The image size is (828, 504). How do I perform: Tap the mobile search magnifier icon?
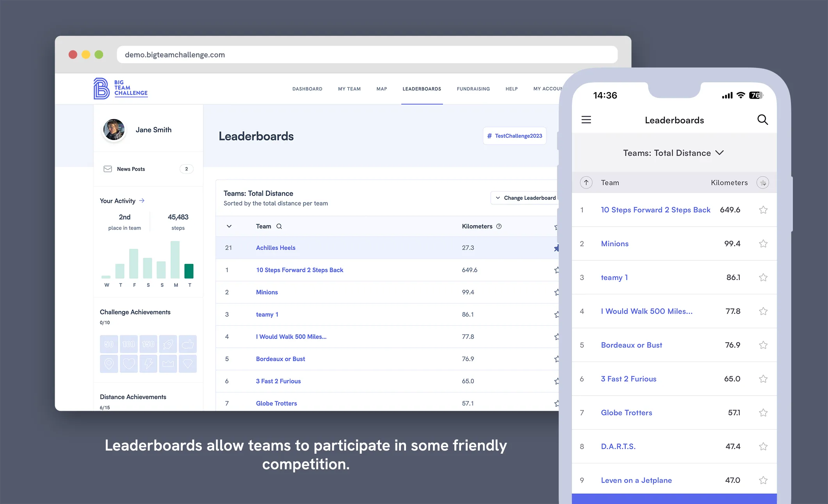762,120
